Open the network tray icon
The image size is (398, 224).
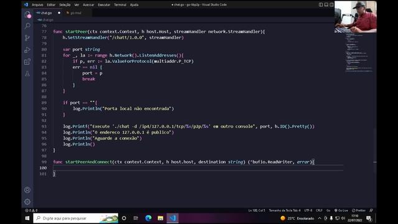click(x=337, y=218)
